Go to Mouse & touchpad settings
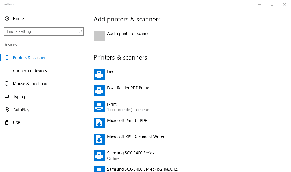291x172 pixels. (30, 84)
